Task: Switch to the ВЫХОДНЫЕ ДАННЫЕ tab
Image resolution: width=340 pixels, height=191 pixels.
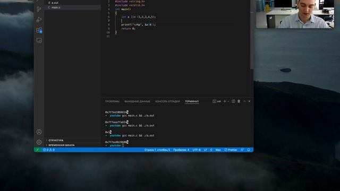Action: pos(137,101)
